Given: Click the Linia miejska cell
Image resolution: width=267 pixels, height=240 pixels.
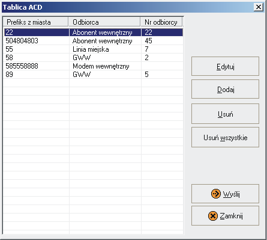Looking at the screenshot, I should click(91, 49).
